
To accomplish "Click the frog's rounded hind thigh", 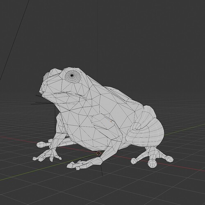I will pyautogui.click(x=145, y=133).
